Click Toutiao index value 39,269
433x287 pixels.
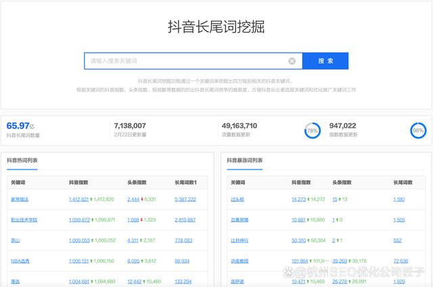(x=340, y=261)
